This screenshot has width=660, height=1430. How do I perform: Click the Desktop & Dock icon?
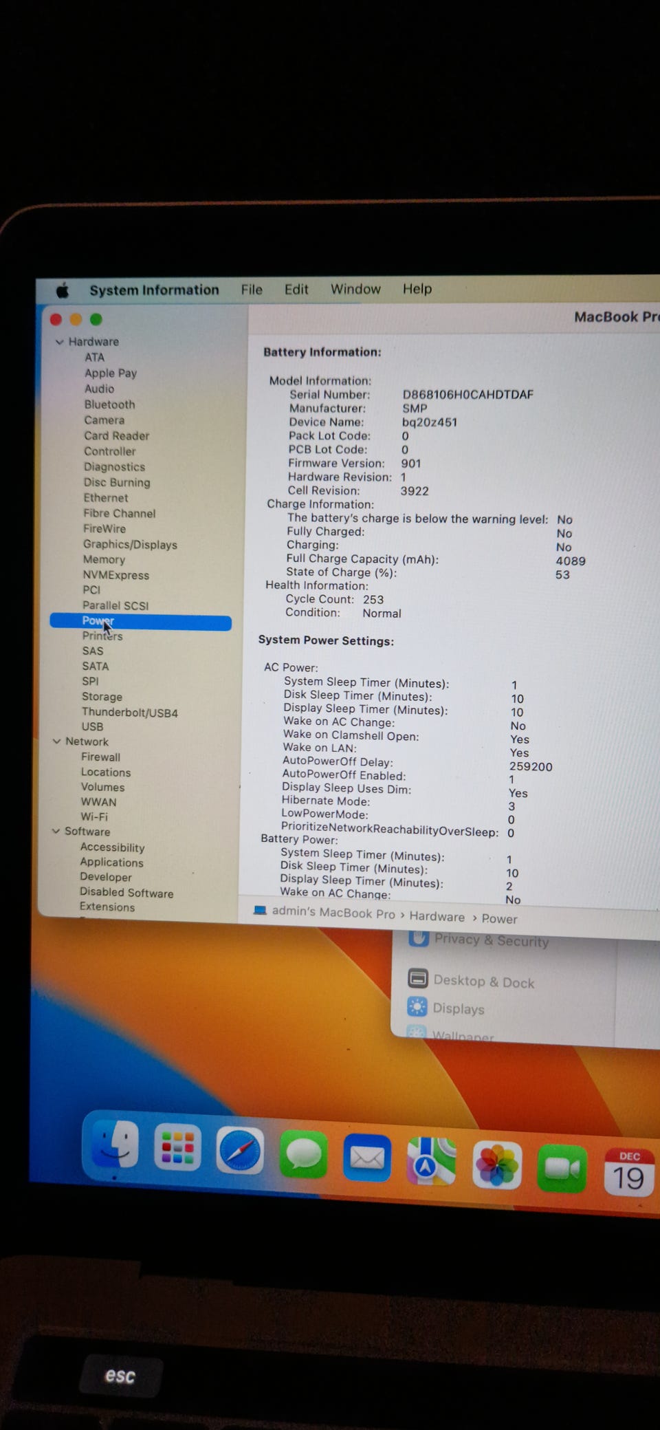418,978
